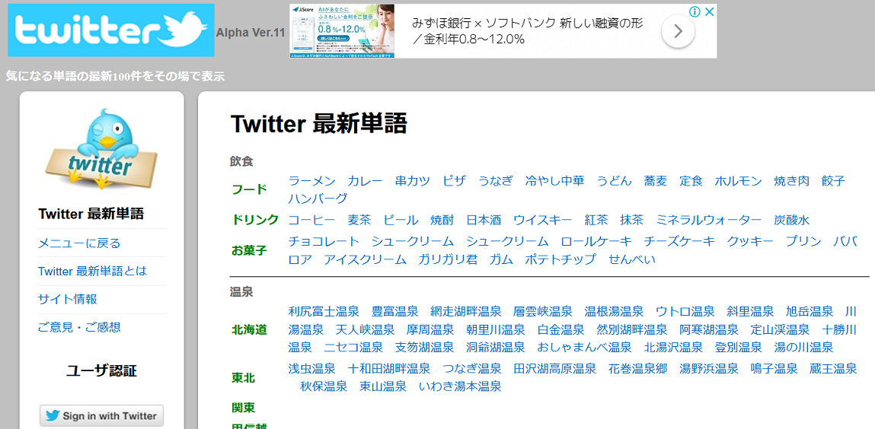
Task: Select the クッキー sweets link
Action: 750,241
